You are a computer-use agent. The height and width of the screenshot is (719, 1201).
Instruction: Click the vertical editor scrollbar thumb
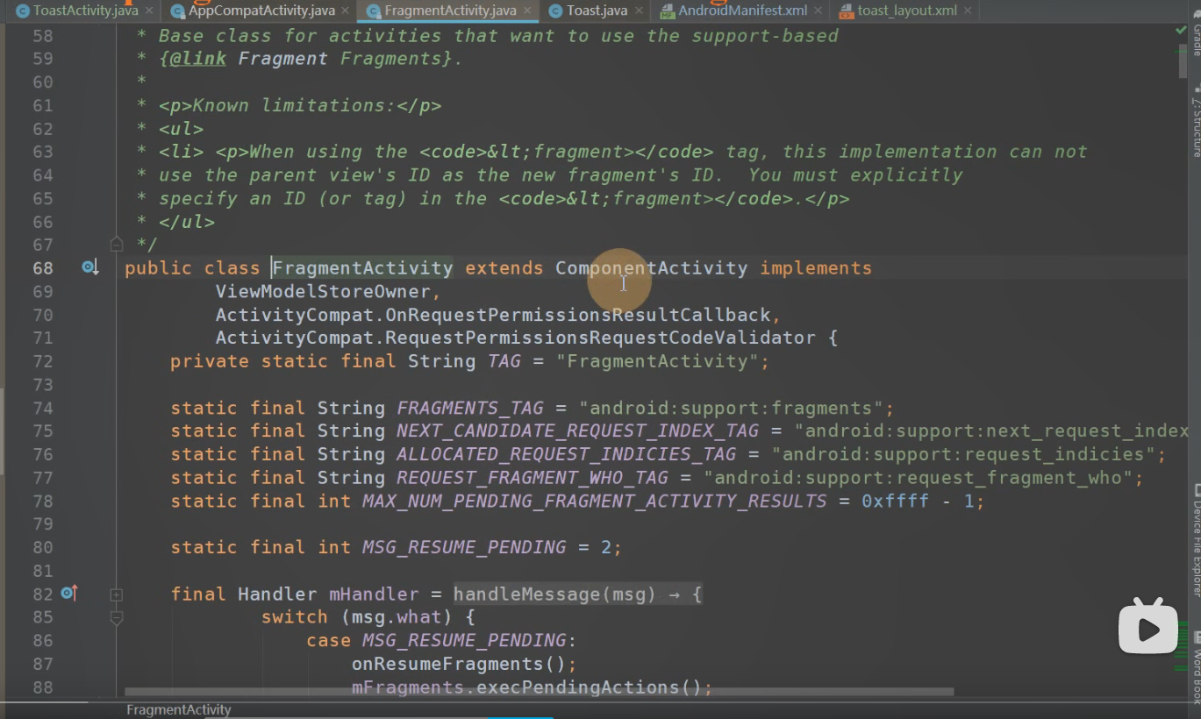coord(1183,62)
